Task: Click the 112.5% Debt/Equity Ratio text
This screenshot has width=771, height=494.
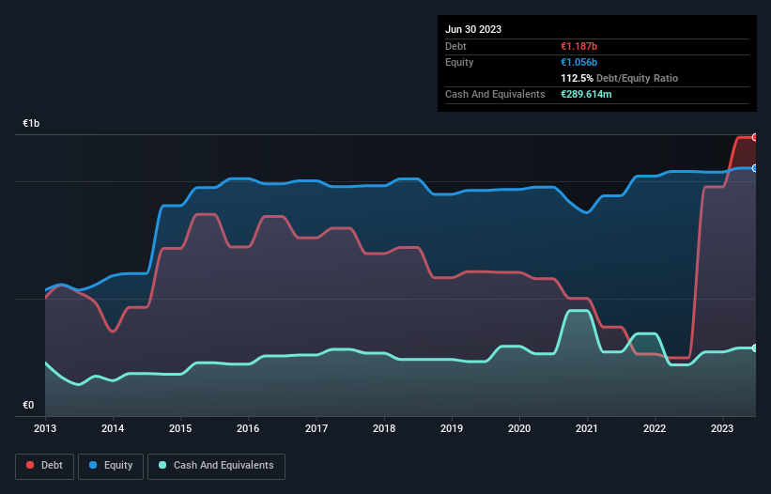Action: tap(619, 78)
